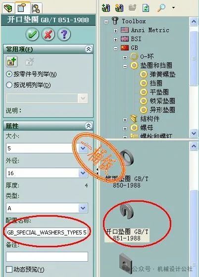199x277 pixels.
Task: Open the 大小 size dropdown
Action: click(83, 148)
